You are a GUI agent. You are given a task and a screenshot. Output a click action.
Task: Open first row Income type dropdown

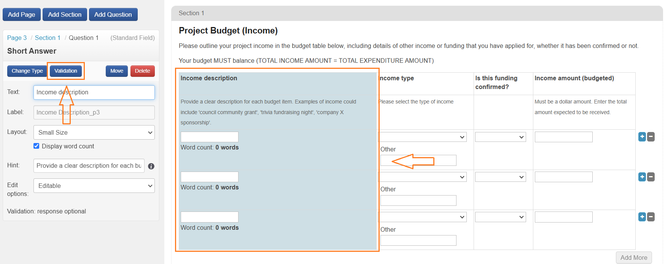[x=422, y=137]
